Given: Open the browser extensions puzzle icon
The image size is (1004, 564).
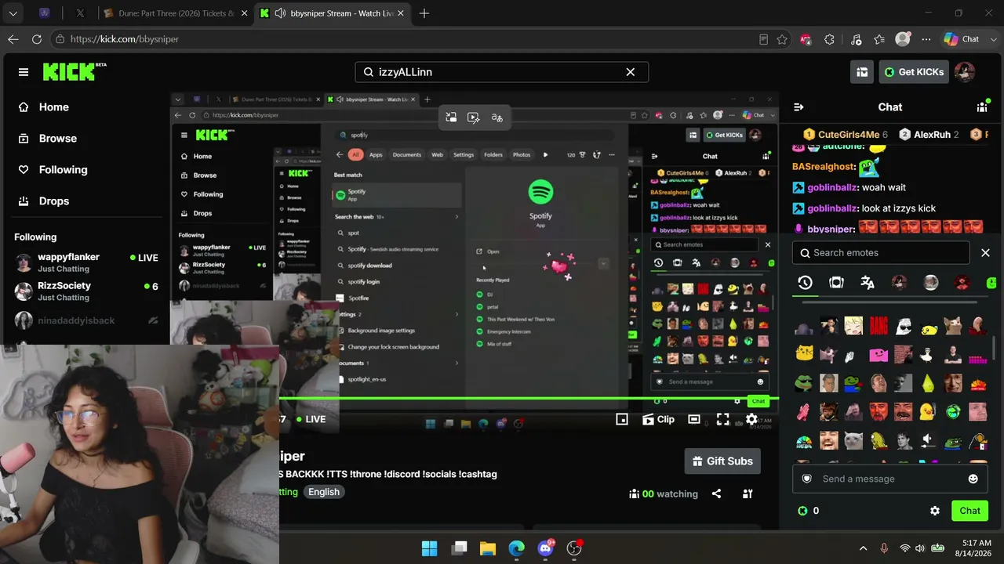Looking at the screenshot, I should (830, 39).
